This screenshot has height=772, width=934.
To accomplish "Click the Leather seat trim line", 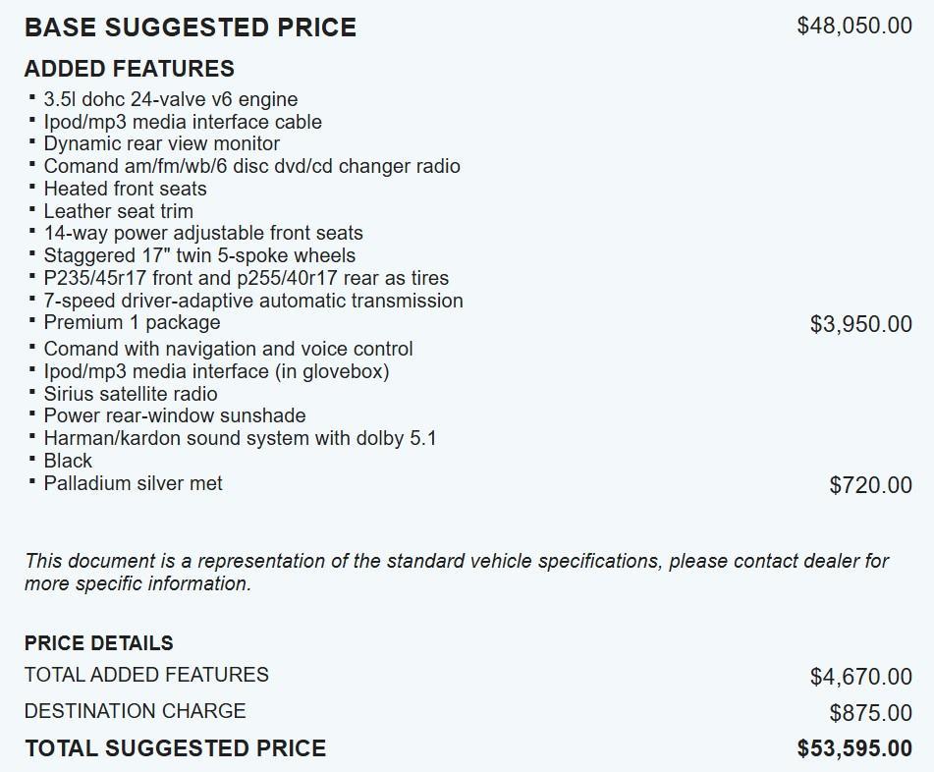I will (118, 211).
